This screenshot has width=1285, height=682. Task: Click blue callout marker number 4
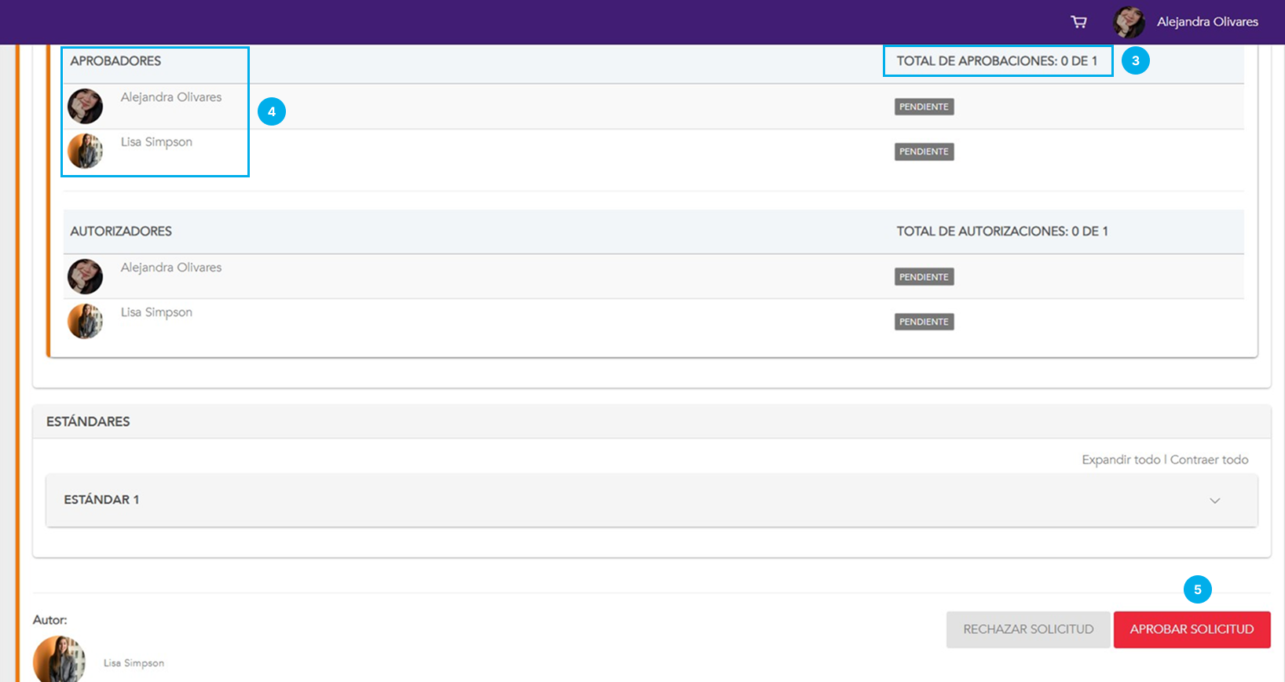(272, 111)
